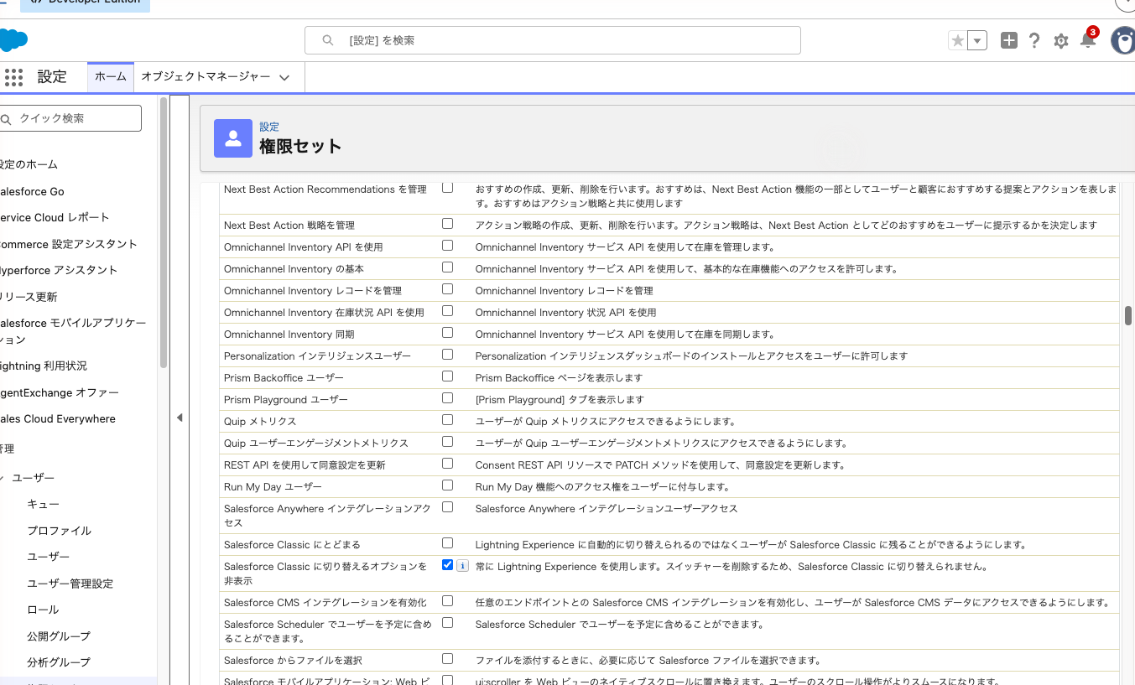This screenshot has width=1135, height=685.
Task: Expand the オブジェクトマネージャー tab chevron
Action: pos(284,77)
